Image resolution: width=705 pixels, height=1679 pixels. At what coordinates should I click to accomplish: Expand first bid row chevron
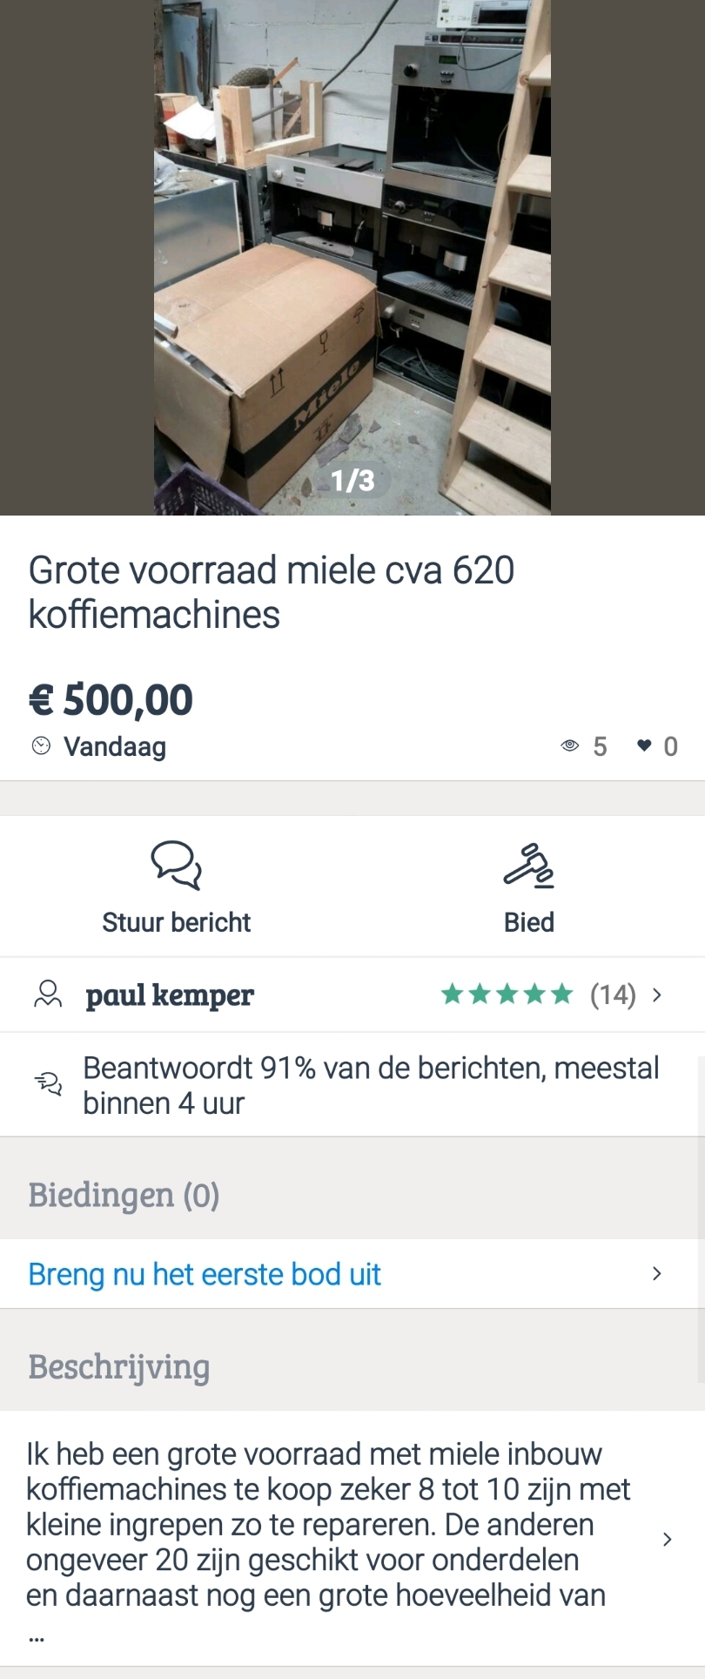(657, 1274)
